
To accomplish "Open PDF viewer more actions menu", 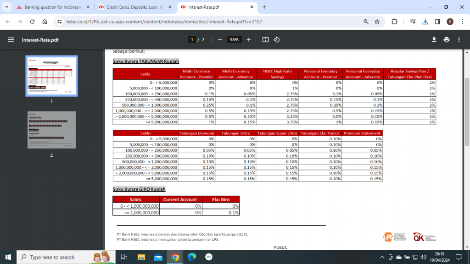I will (x=459, y=39).
